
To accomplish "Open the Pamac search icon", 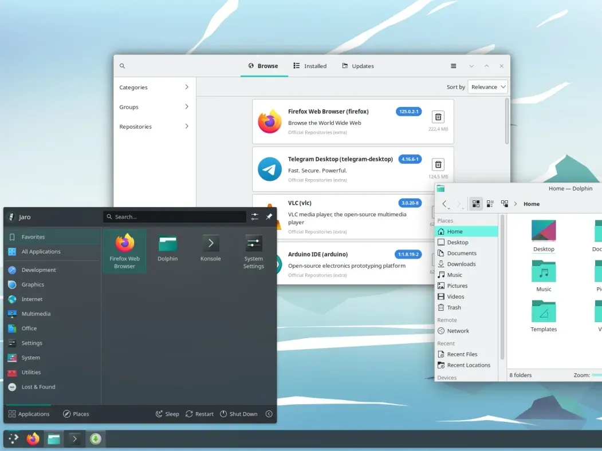I will (x=122, y=66).
